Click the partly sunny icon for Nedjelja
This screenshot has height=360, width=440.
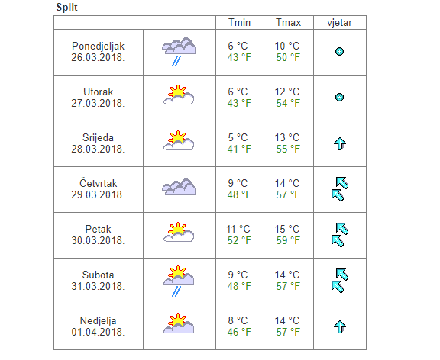(179, 324)
